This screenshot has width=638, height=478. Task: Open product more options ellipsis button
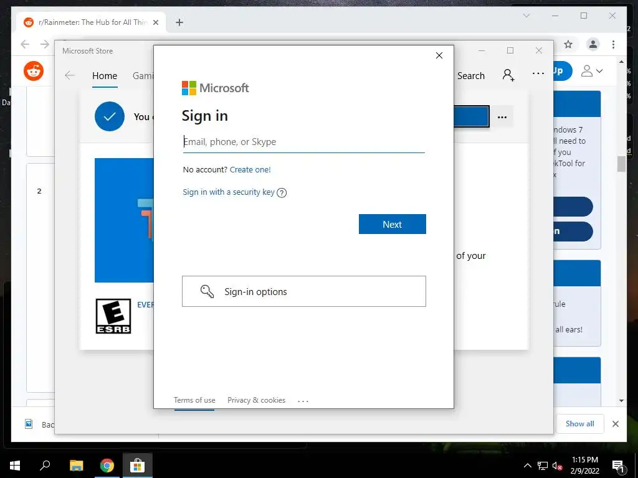[502, 117]
